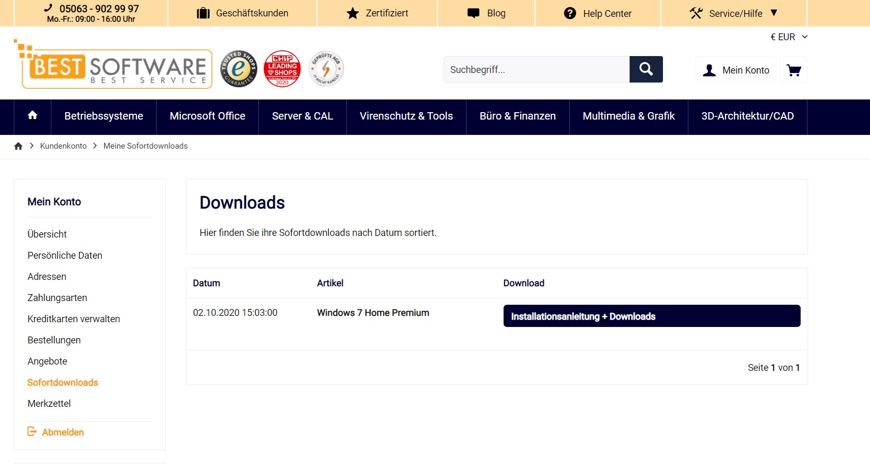Open Zahlungsarten in sidebar
Image resolution: width=870 pixels, height=464 pixels.
pos(57,297)
